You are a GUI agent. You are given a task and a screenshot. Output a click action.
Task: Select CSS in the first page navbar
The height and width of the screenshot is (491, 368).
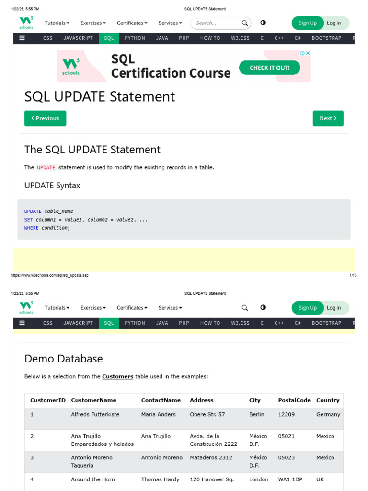(x=47, y=38)
